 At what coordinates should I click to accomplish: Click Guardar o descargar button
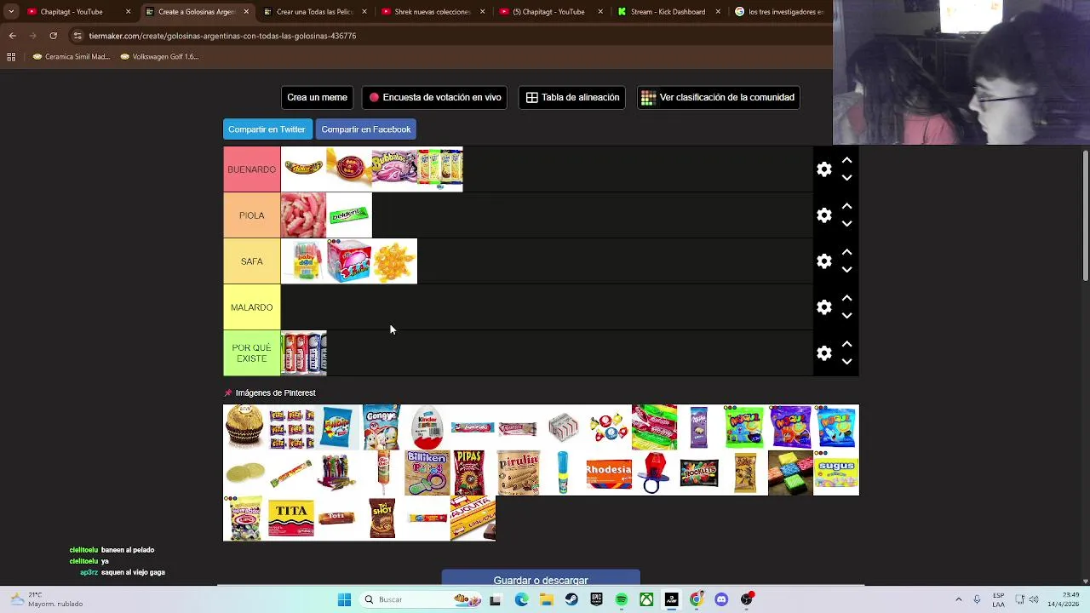tap(541, 579)
